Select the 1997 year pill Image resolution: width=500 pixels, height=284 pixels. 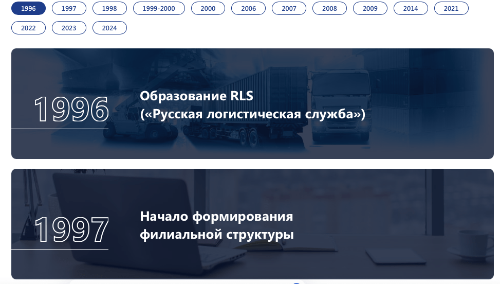pyautogui.click(x=69, y=8)
